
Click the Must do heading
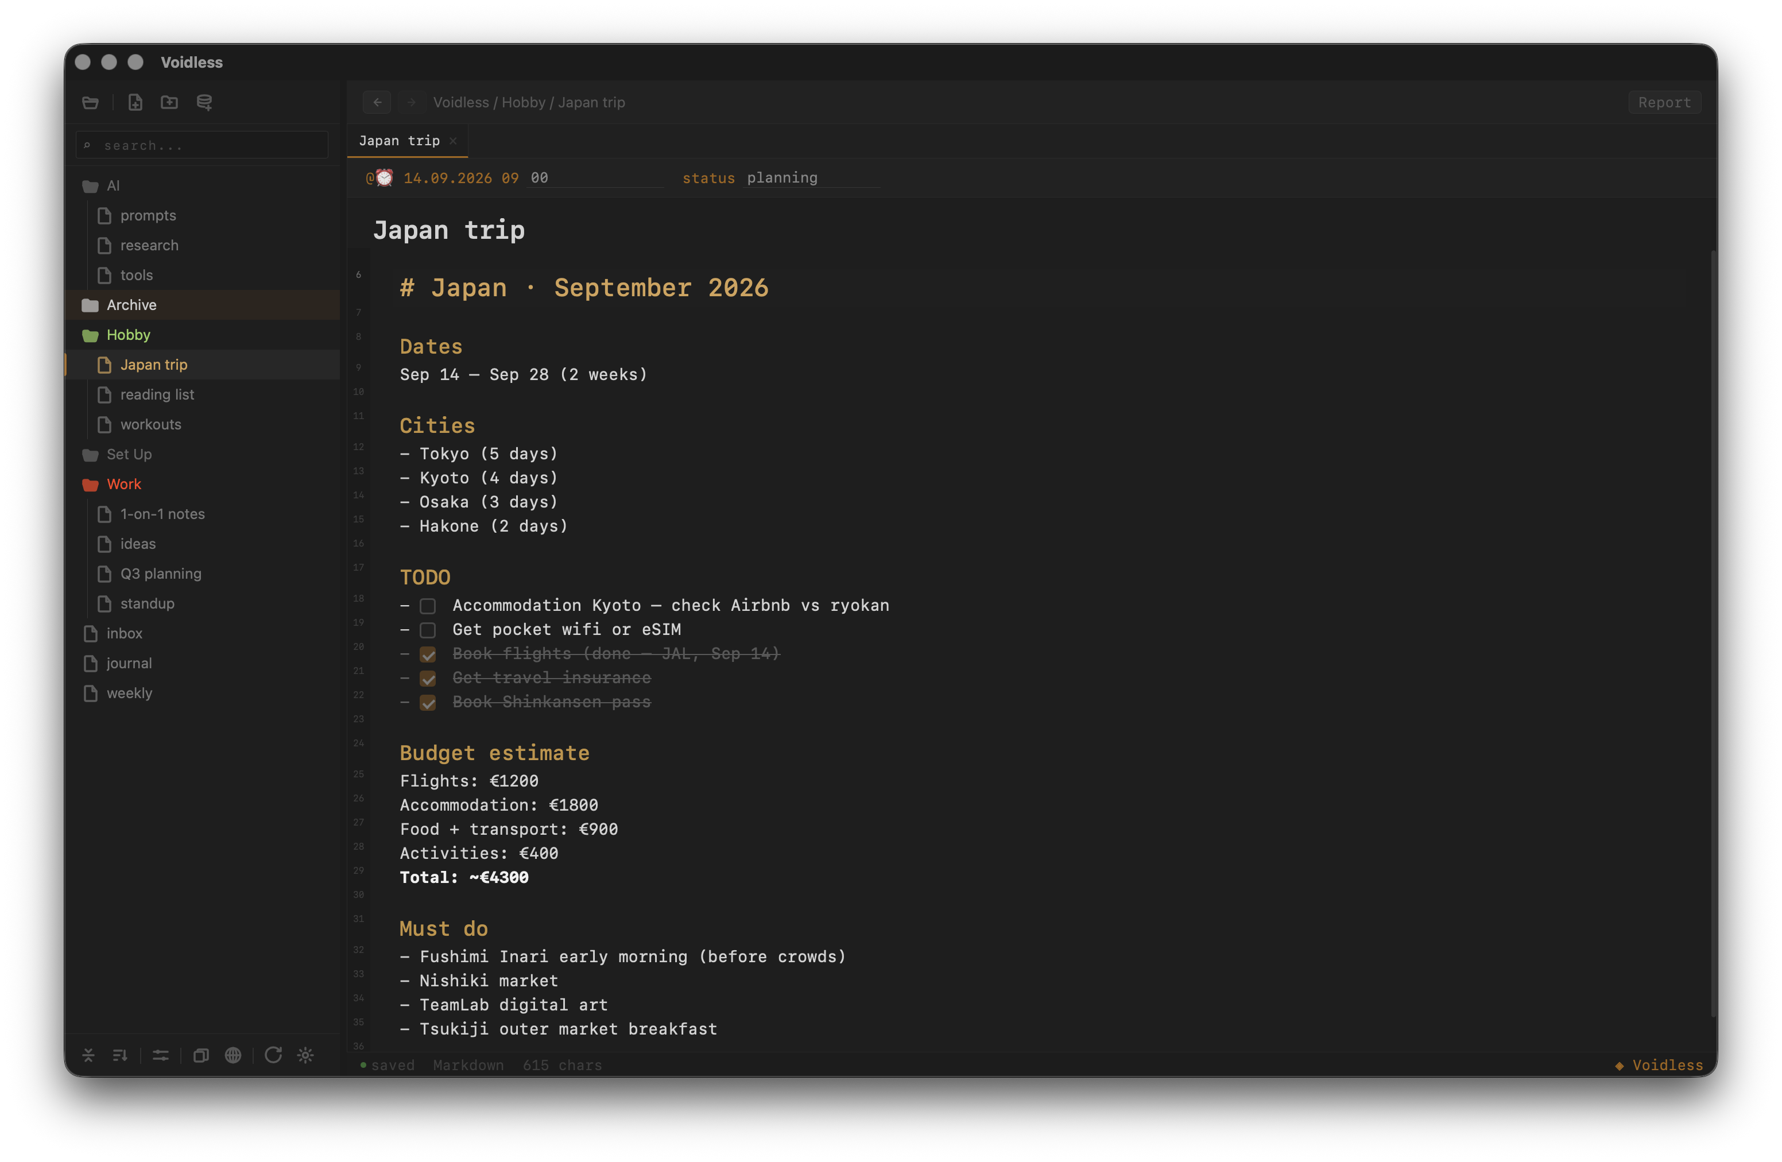pos(443,929)
